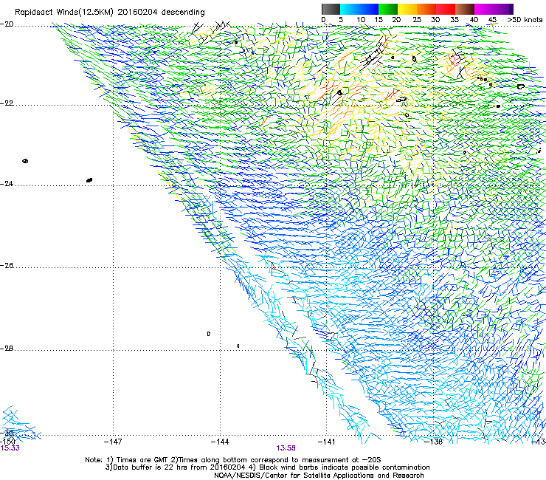
Task: Click the '40' legend scale label
Action: click(x=474, y=20)
